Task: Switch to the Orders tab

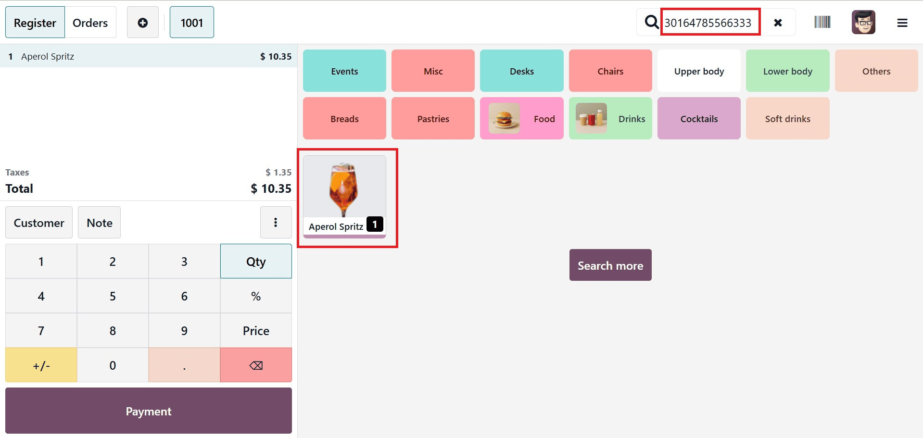Action: (90, 22)
